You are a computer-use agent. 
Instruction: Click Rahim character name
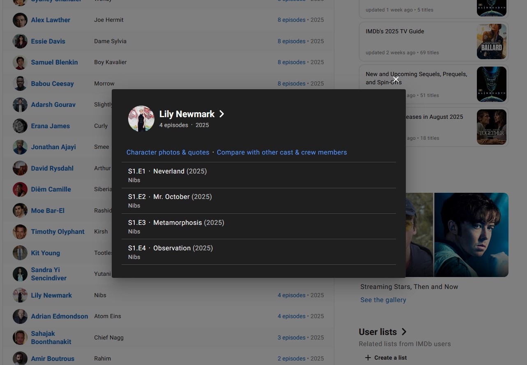[102, 358]
